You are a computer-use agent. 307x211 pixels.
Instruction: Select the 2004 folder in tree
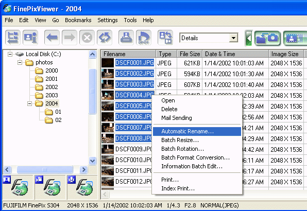pos(46,103)
